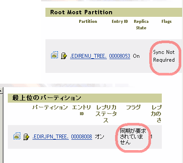Click the 'Partition' column header
Viewport: 183px width, 163px height.
click(x=88, y=22)
